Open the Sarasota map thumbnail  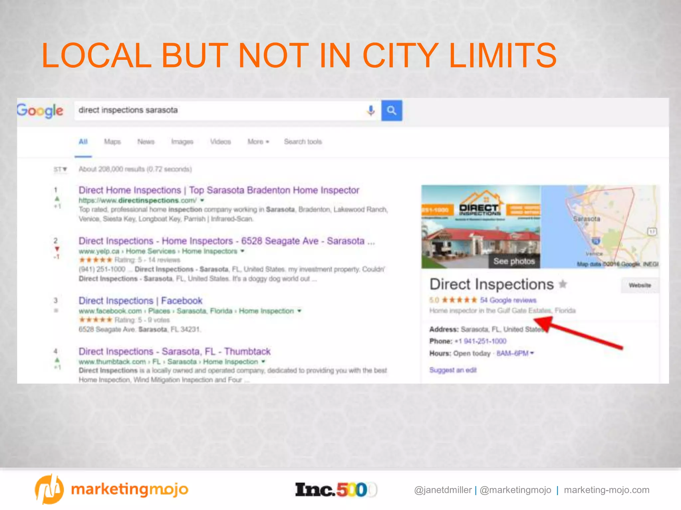(x=600, y=226)
